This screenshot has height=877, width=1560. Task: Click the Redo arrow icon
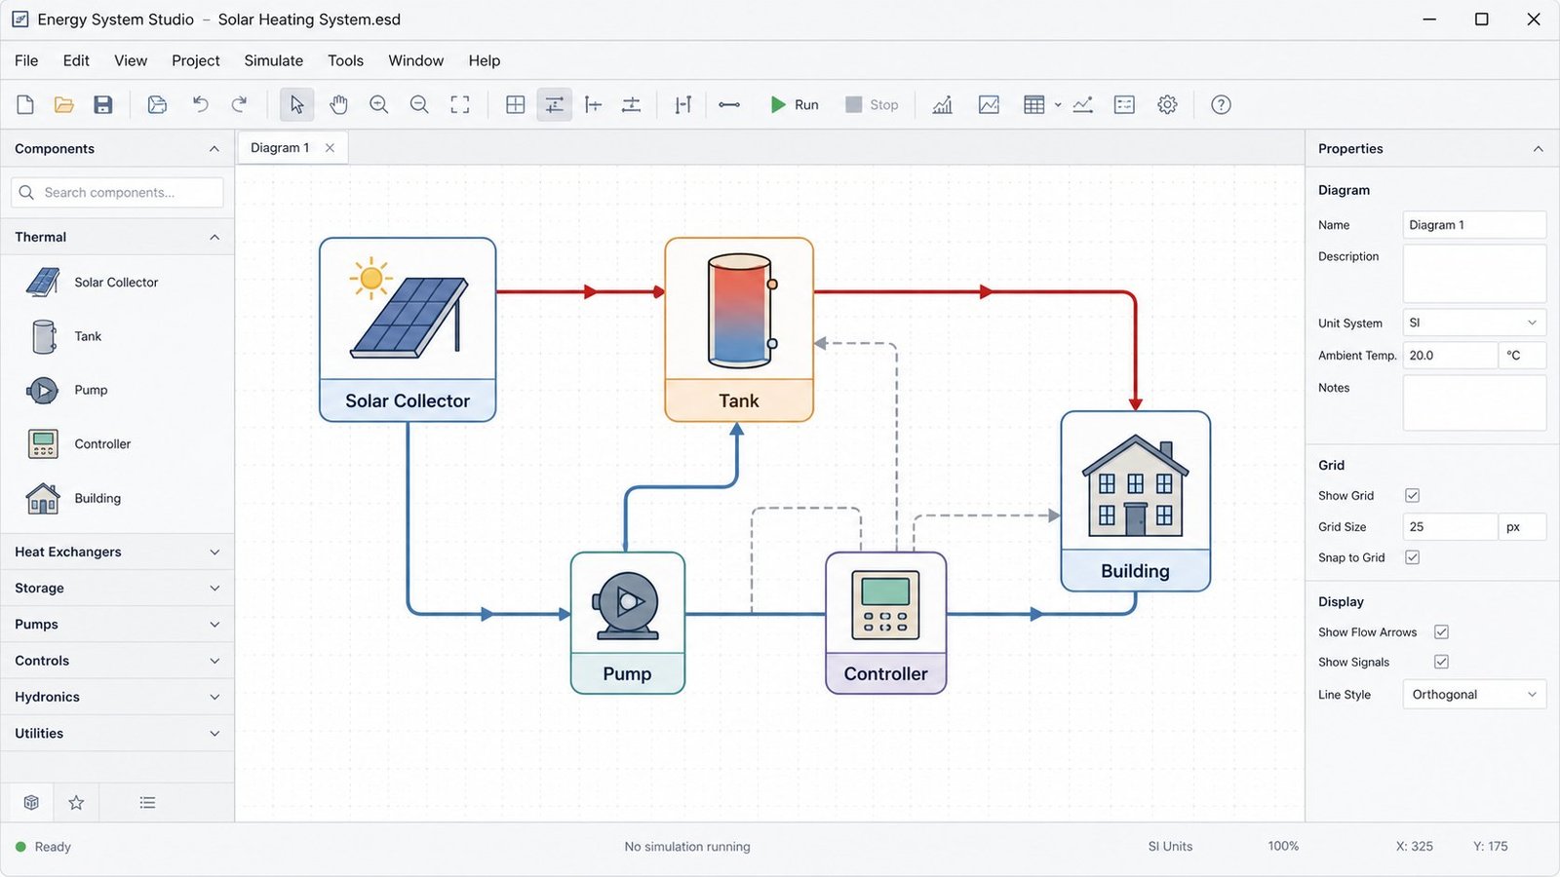coord(240,104)
